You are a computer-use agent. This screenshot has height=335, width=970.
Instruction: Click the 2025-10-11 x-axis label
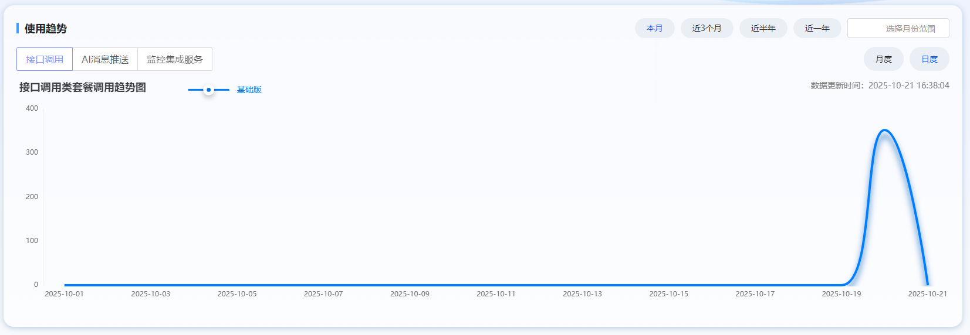click(496, 294)
